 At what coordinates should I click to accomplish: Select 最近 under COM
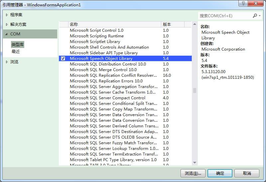coord(16,52)
